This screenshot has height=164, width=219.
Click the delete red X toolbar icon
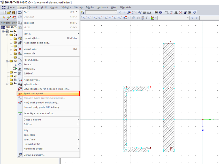pos(181,13)
